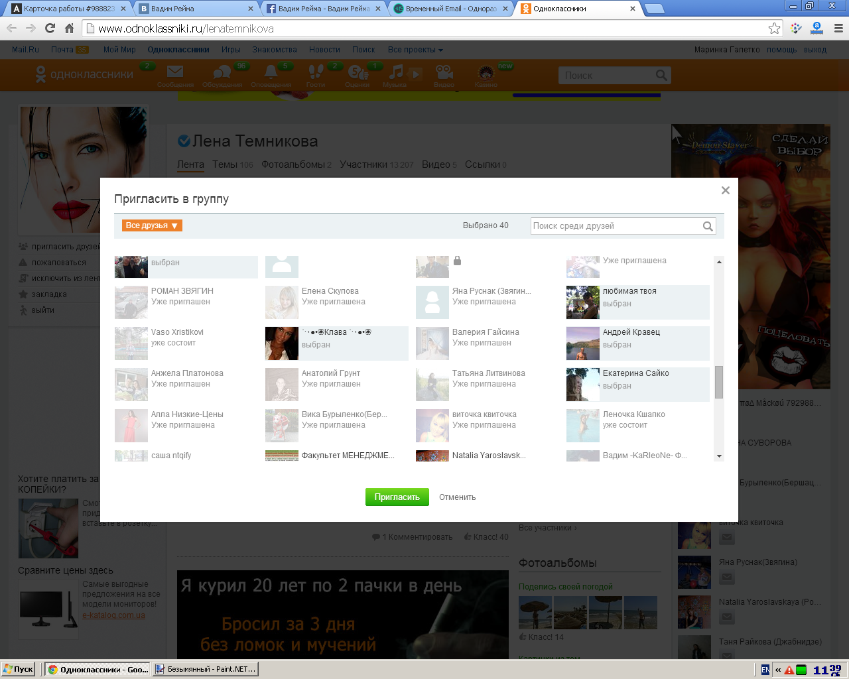849x679 pixels.
Task: Open a new browser tab
Action: 654,9
